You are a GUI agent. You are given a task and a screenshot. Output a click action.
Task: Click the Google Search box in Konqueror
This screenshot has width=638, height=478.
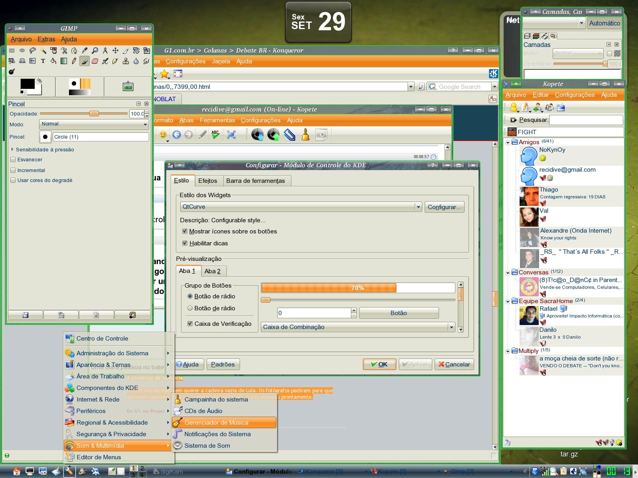coord(459,86)
